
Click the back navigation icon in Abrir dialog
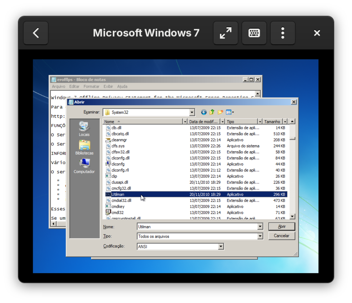pyautogui.click(x=203, y=112)
